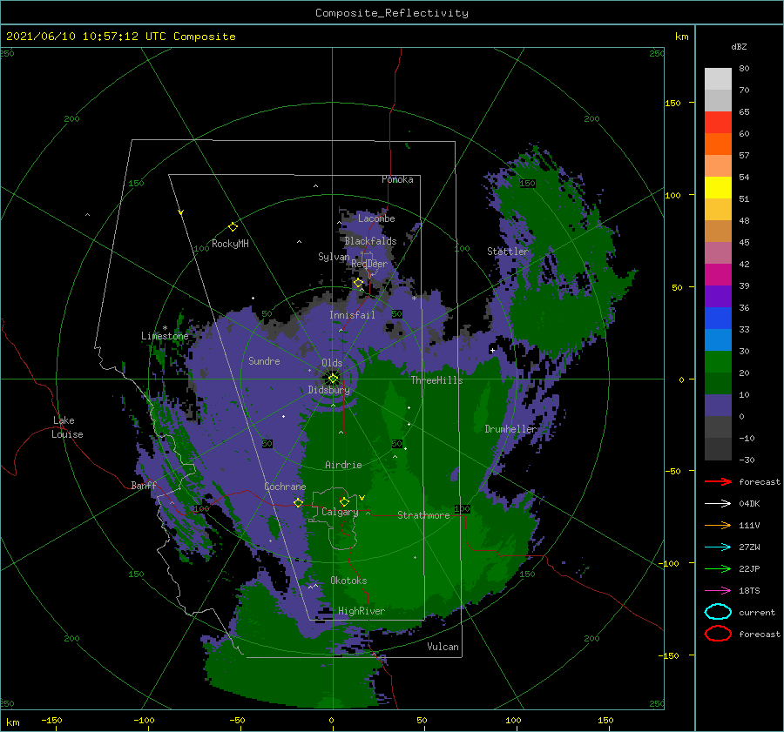Select the magenta 39-42 dBZ swatch
The height and width of the screenshot is (732, 784).
click(x=718, y=275)
